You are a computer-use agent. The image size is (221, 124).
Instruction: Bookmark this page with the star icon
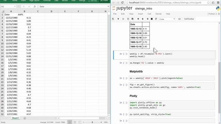(209, 2)
